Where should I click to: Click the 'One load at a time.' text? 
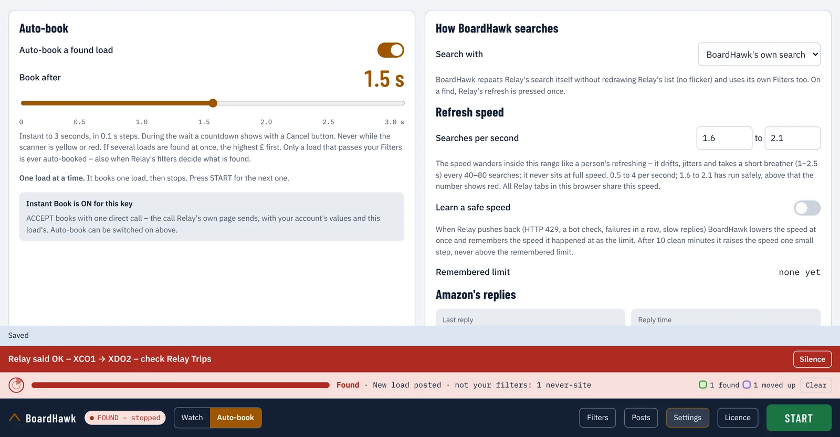52,178
